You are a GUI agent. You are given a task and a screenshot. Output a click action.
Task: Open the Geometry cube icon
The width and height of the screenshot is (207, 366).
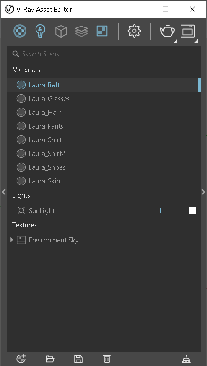coord(61,31)
